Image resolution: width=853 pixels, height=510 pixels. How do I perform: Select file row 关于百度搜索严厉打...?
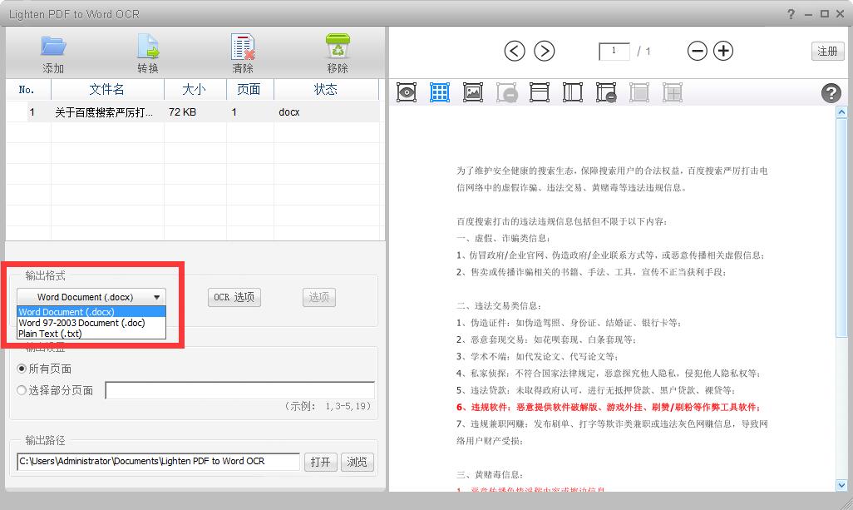coord(193,112)
